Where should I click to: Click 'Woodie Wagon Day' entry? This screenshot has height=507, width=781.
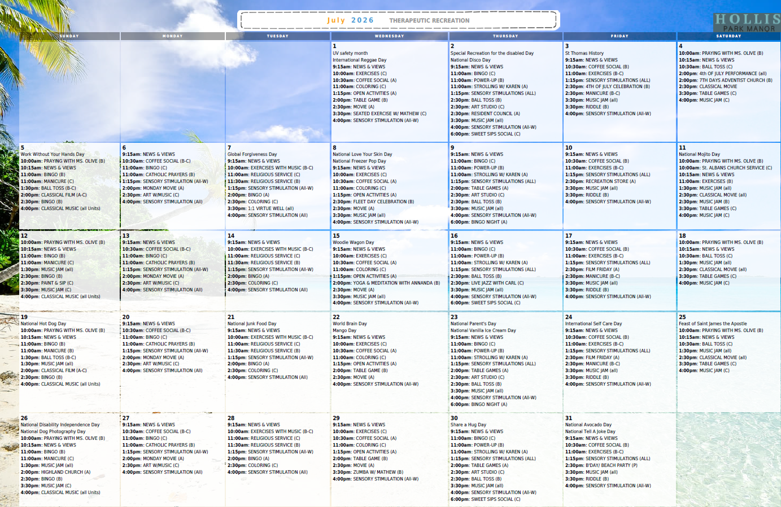click(x=353, y=242)
